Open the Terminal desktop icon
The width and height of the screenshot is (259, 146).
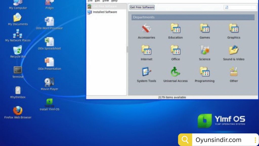pos(18,70)
